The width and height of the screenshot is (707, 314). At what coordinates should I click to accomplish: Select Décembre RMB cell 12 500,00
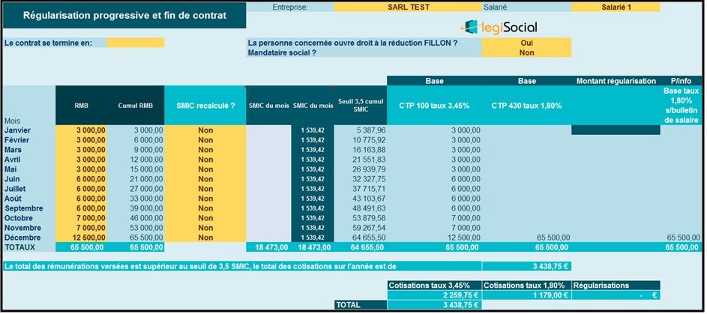click(81, 238)
